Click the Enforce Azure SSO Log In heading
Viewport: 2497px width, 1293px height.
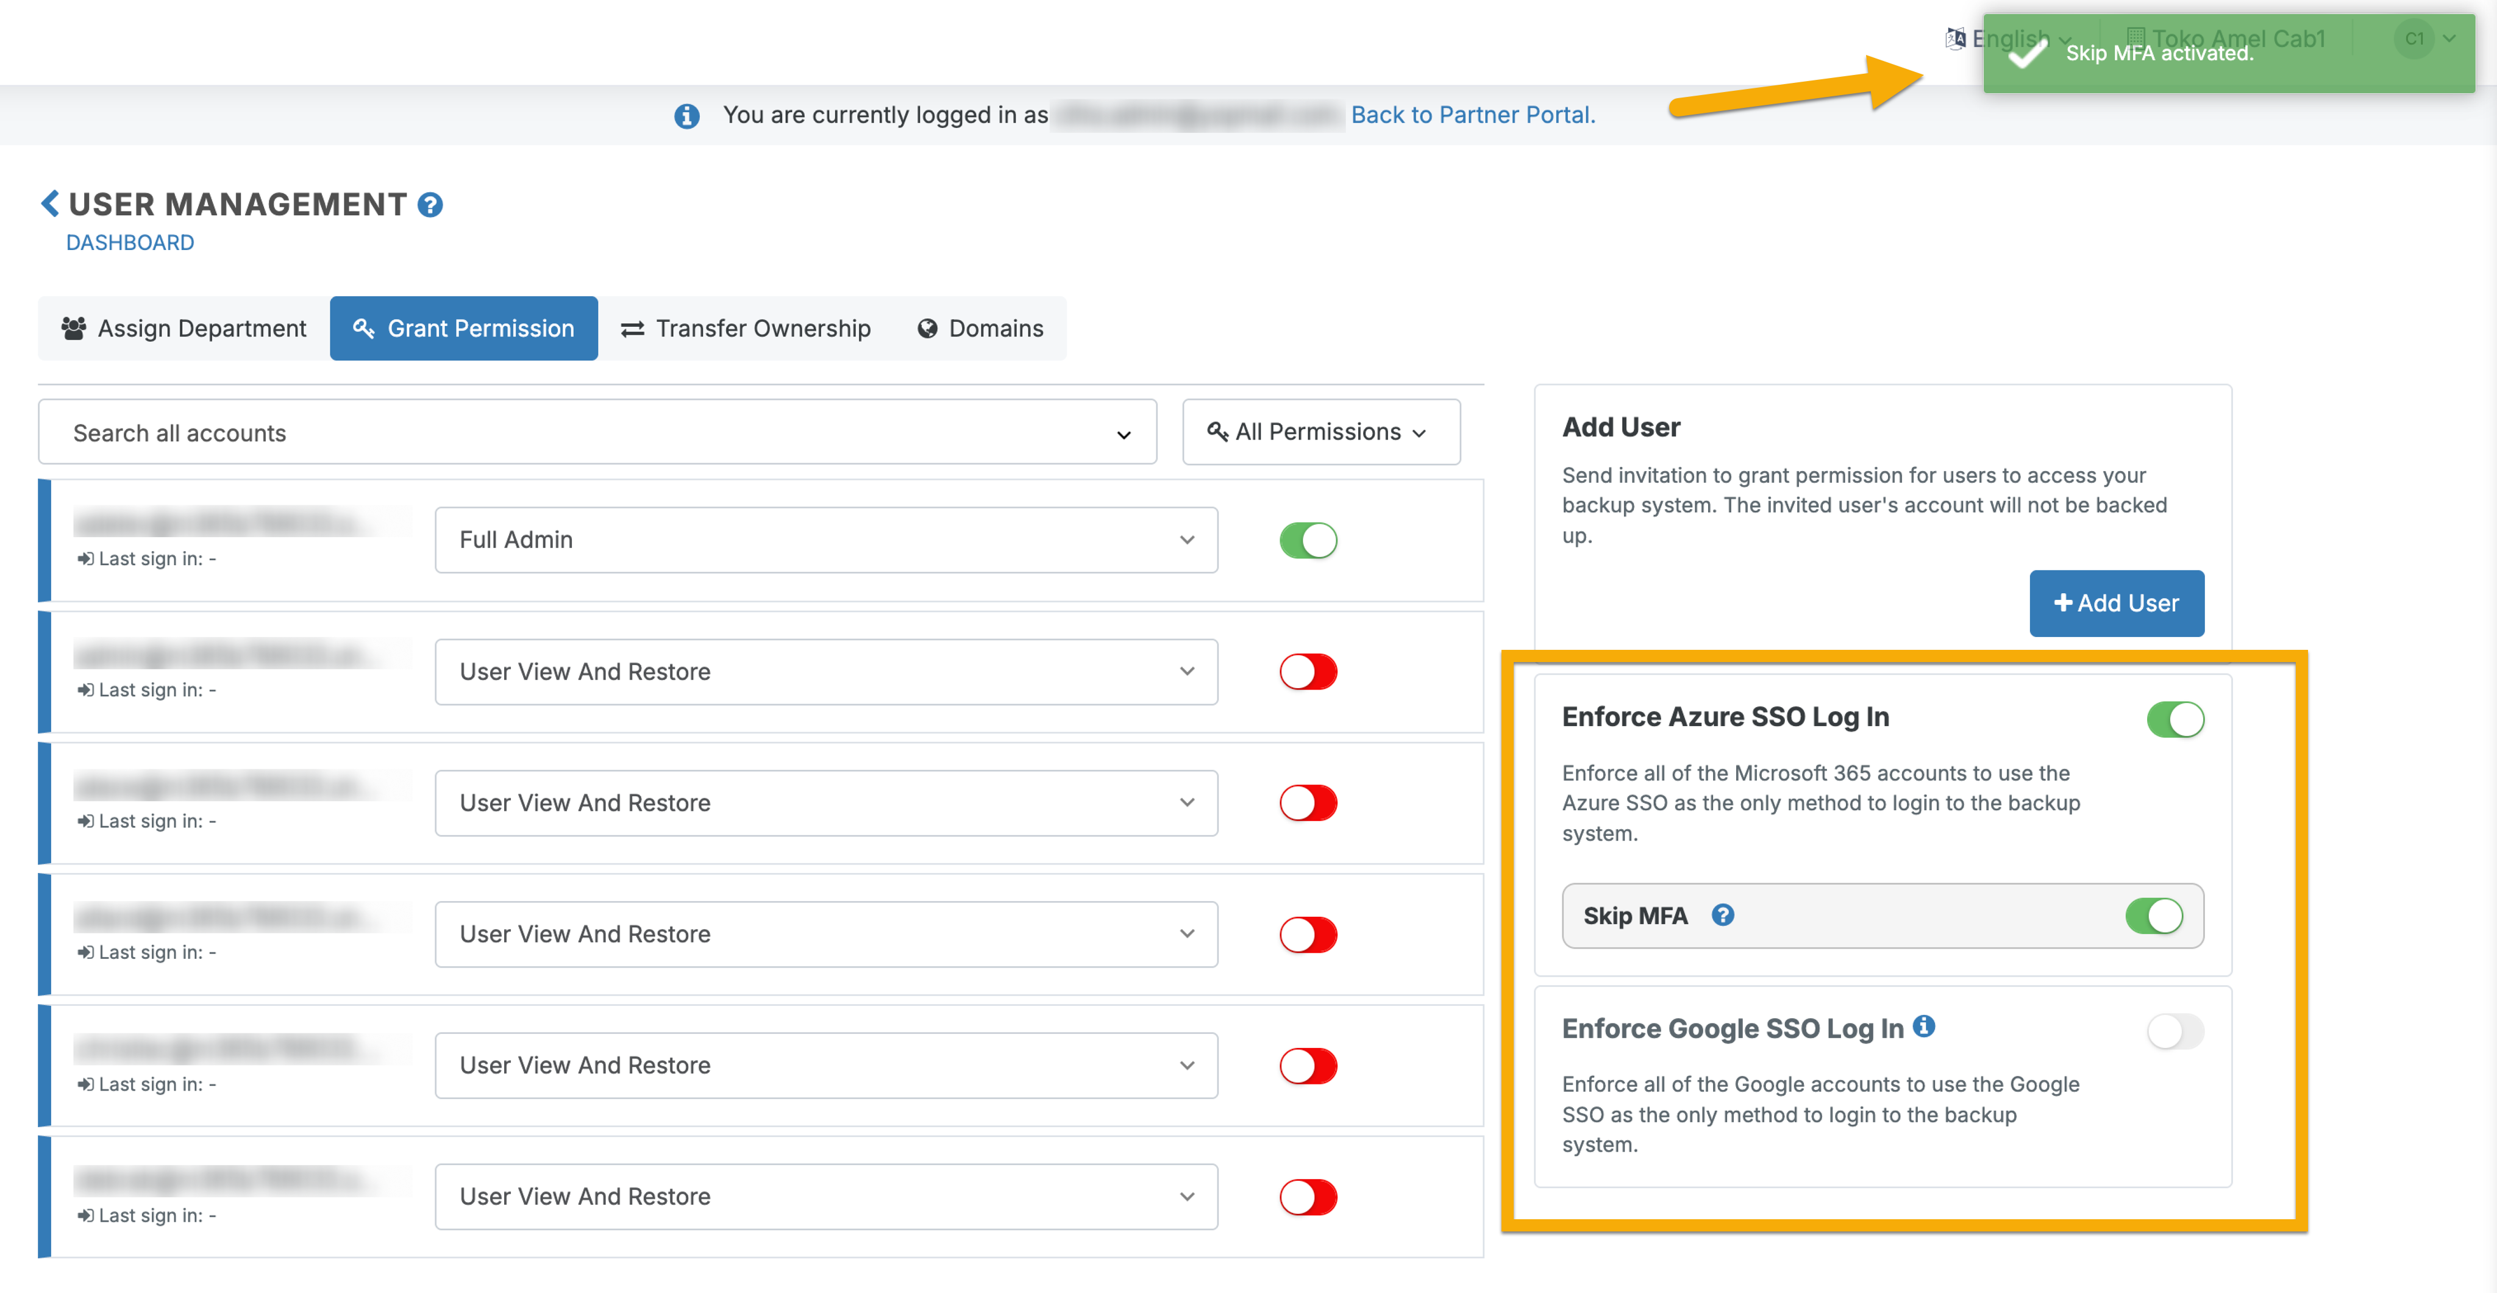pos(1725,716)
